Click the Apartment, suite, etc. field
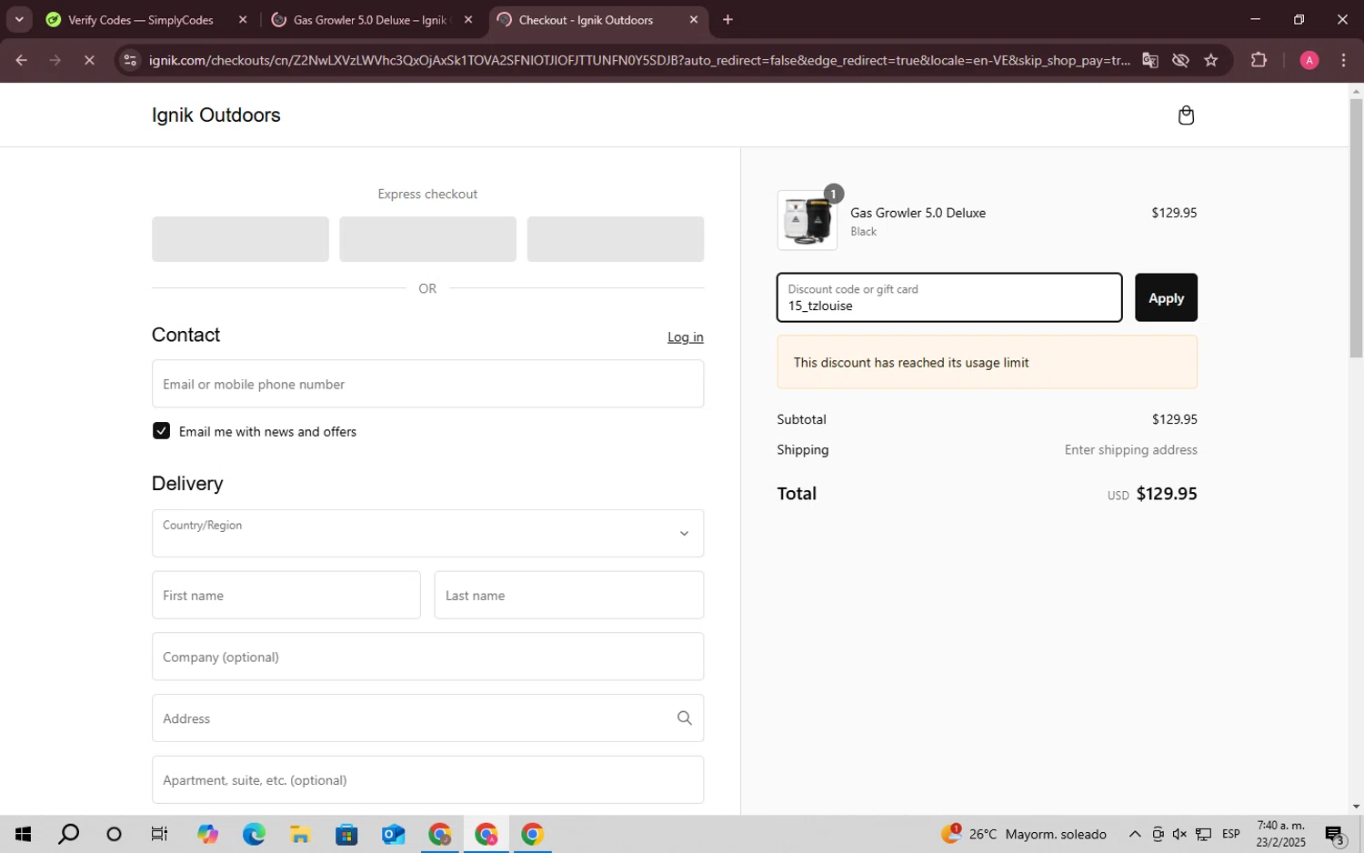Image resolution: width=1364 pixels, height=853 pixels. tap(427, 780)
